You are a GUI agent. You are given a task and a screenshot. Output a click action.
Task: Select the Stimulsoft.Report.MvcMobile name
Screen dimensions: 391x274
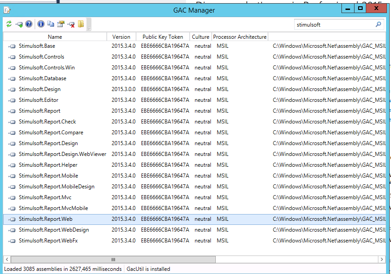(53, 208)
